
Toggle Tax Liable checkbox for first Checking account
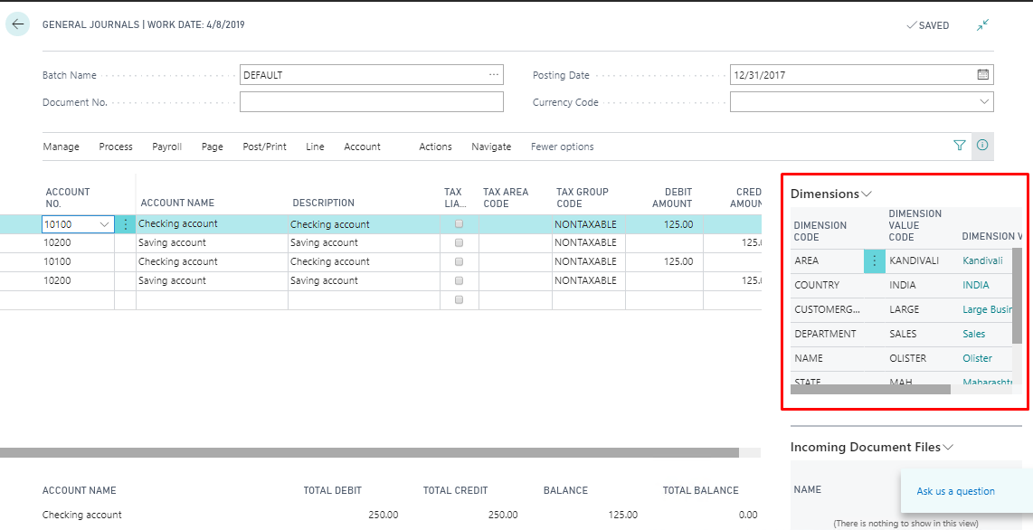[x=460, y=224]
